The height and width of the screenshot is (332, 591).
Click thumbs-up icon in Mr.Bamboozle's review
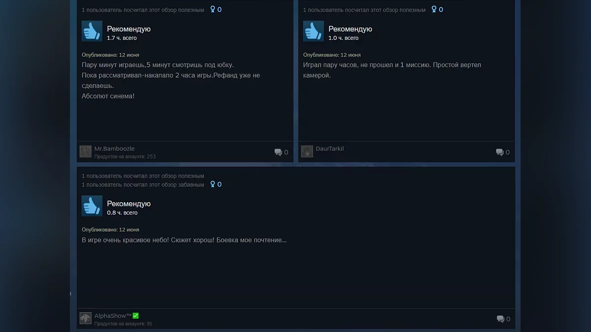[x=92, y=31]
